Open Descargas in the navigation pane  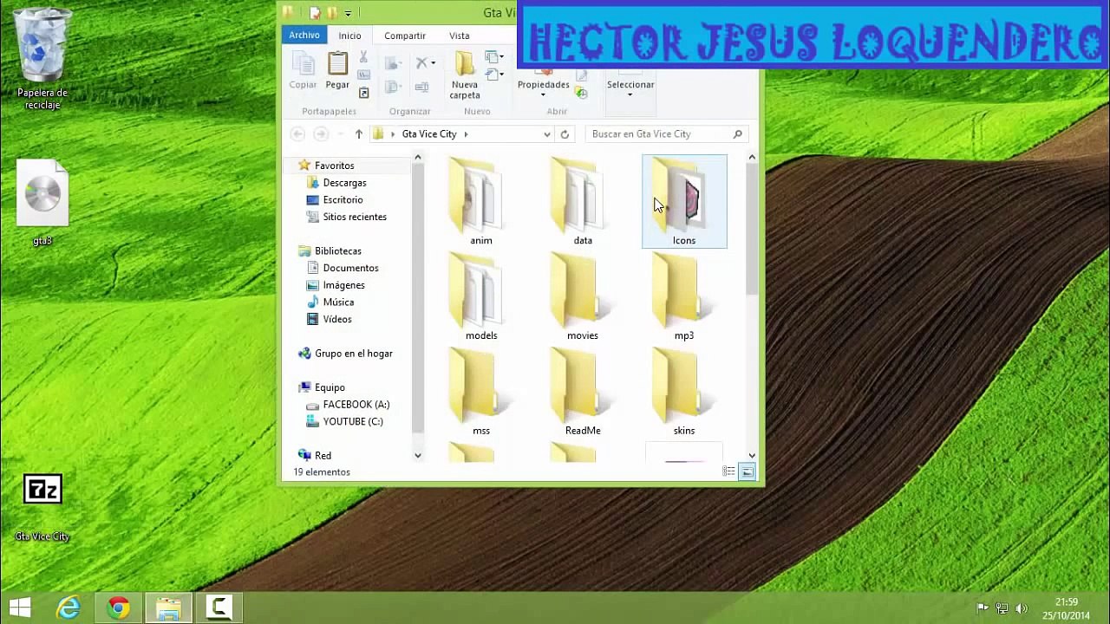344,183
